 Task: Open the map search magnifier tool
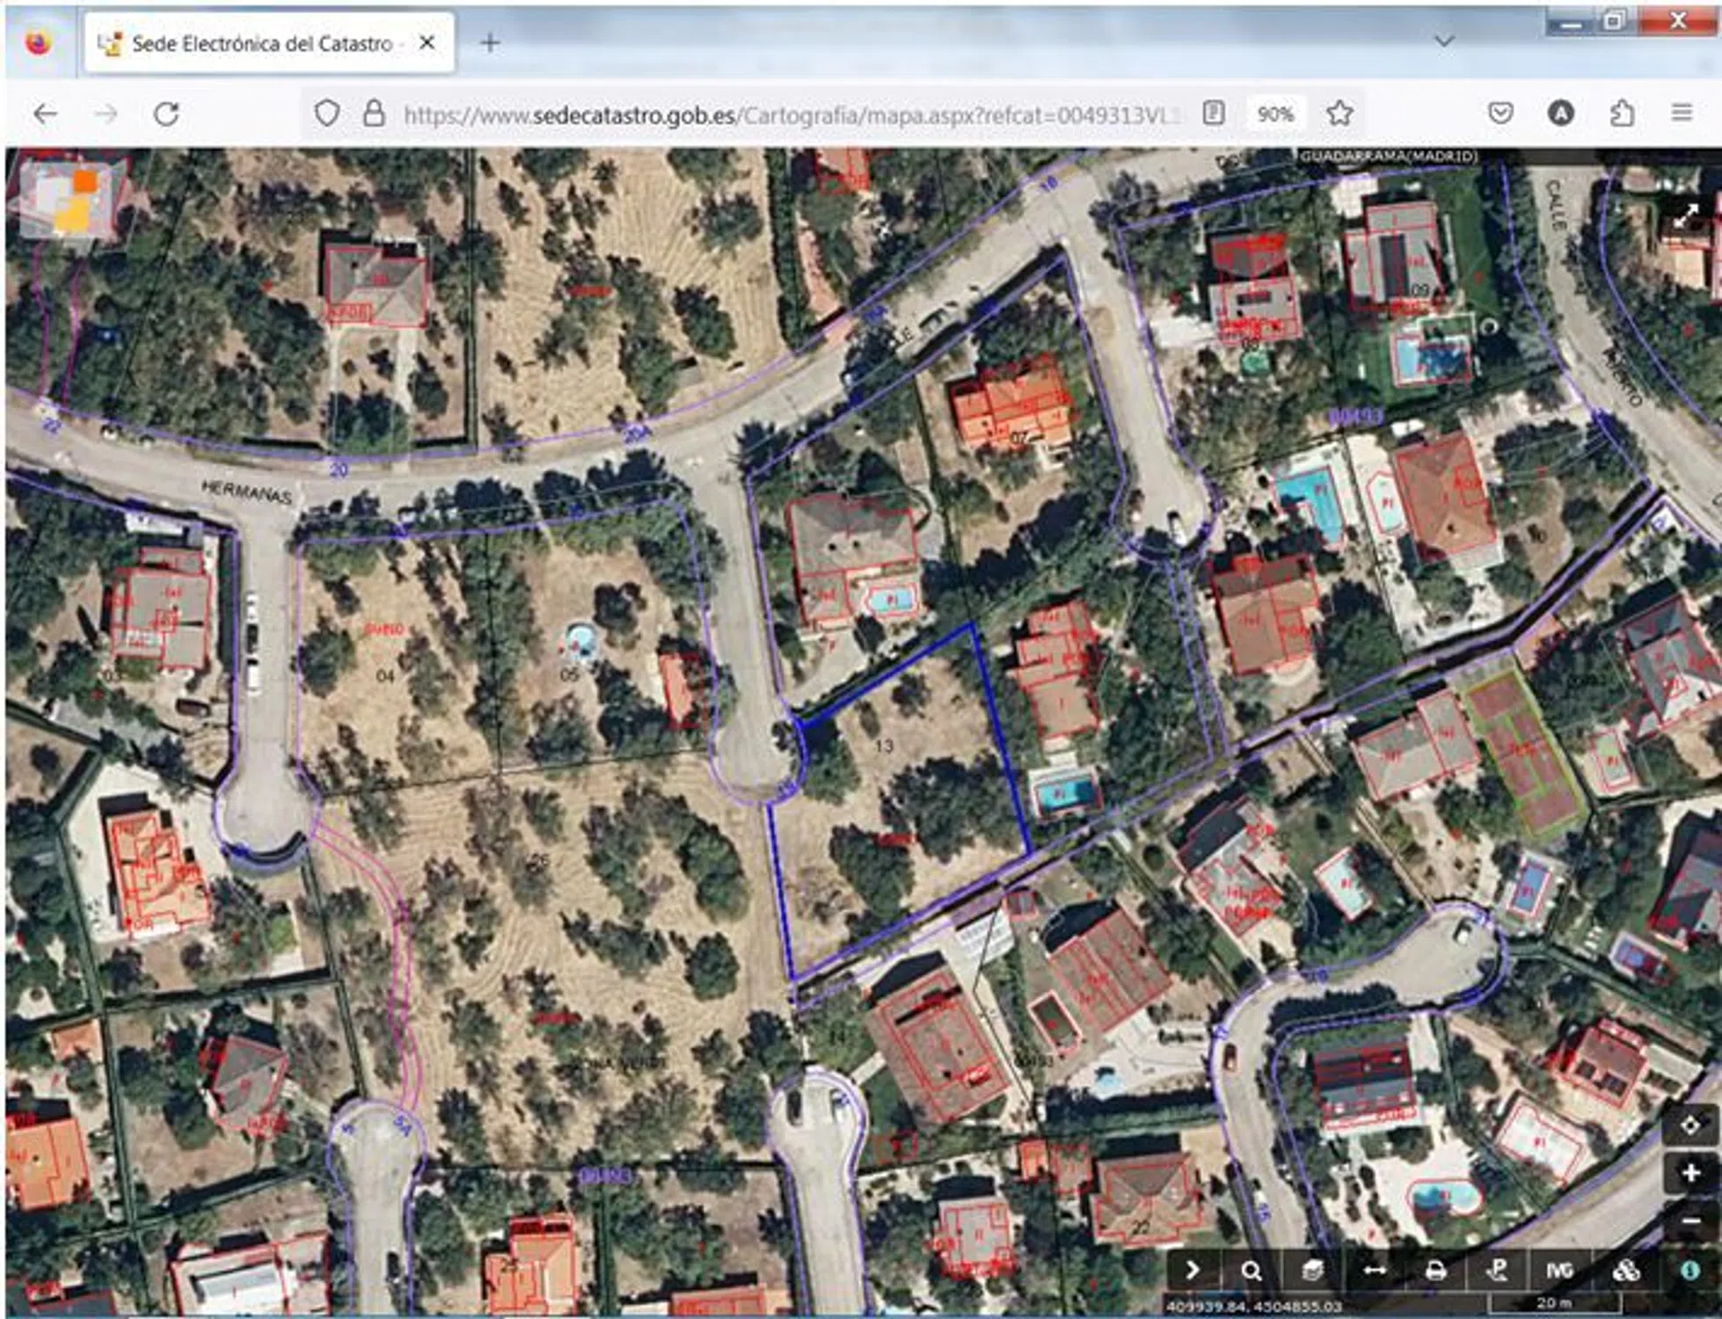click(x=1251, y=1271)
